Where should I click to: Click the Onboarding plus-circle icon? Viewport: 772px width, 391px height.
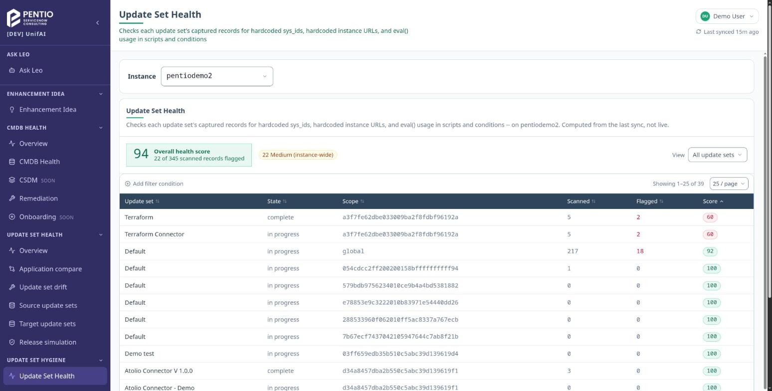click(12, 217)
